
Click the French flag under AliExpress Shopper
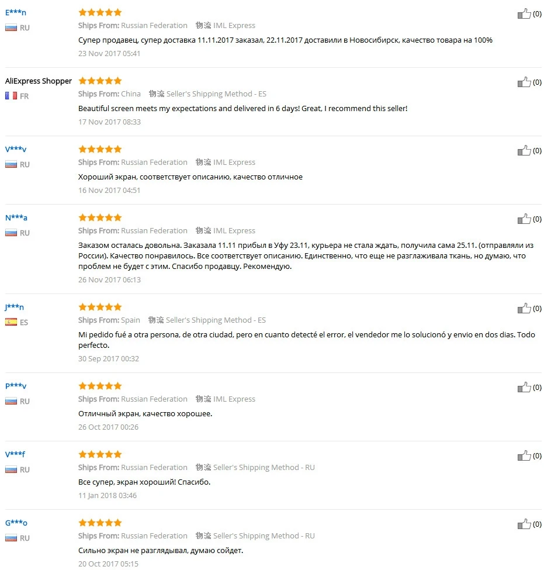pos(11,96)
